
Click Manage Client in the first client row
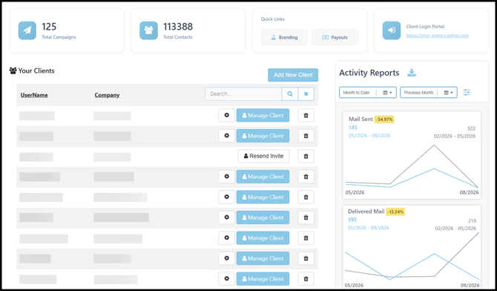click(263, 115)
